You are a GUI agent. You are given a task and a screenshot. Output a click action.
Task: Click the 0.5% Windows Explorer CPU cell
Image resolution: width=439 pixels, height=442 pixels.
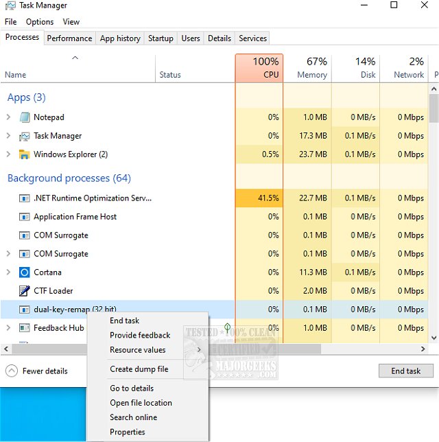tap(259, 154)
